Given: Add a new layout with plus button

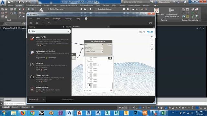Looking at the screenshot, I should [x=32, y=107].
